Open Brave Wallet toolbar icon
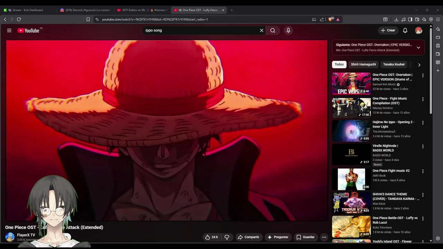The width and height of the screenshot is (443, 249). tap(417, 19)
